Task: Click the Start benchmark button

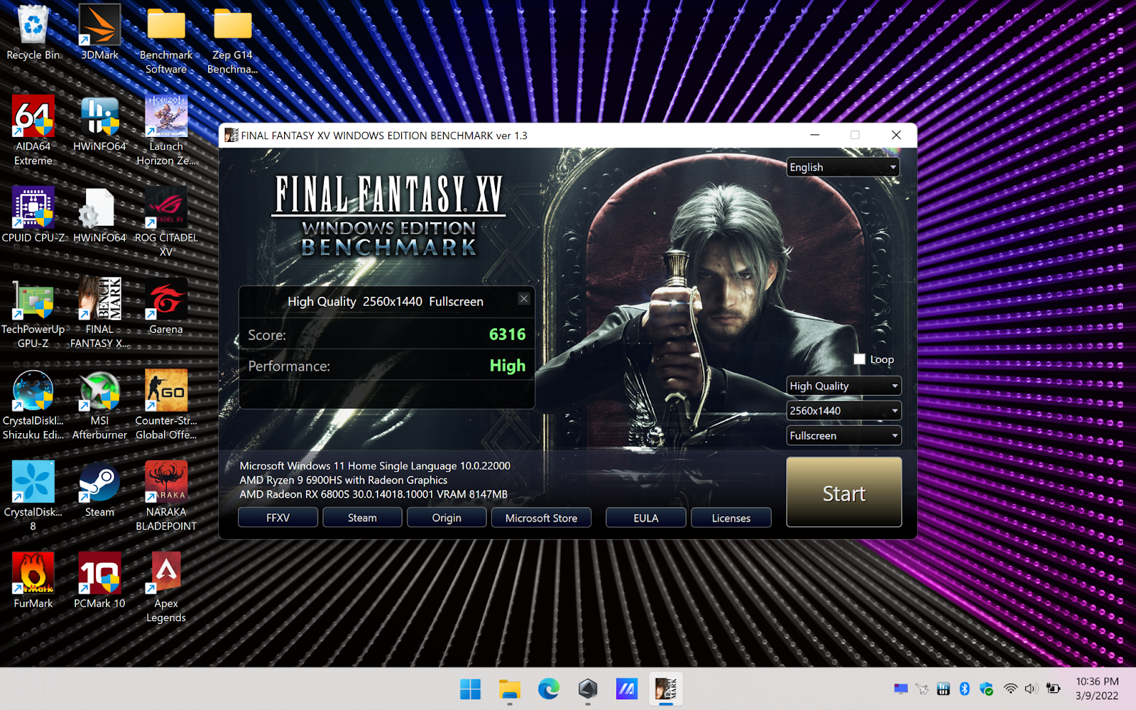Action: pos(843,492)
